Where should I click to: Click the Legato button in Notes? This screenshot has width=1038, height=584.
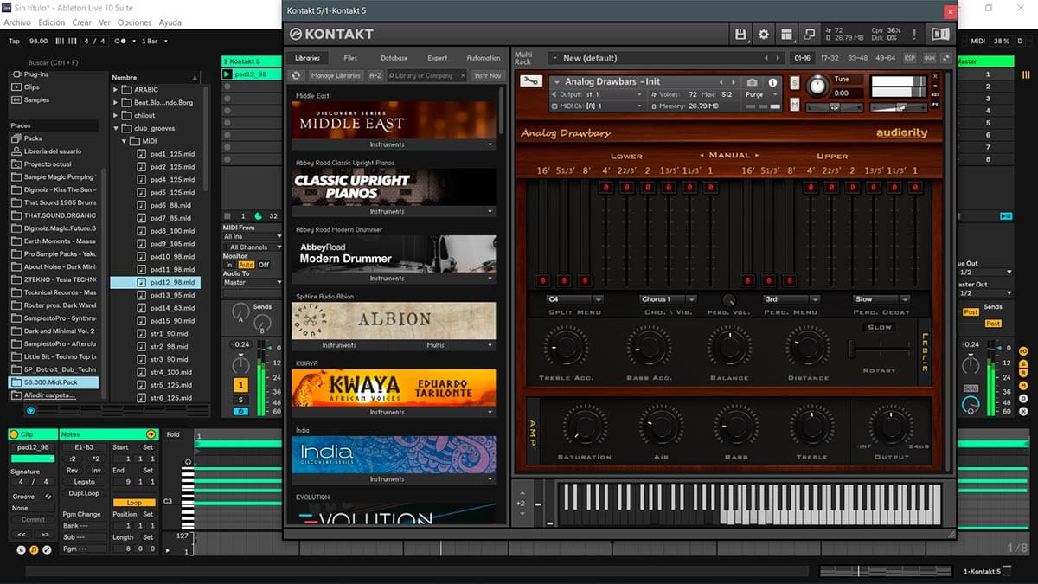tap(84, 482)
